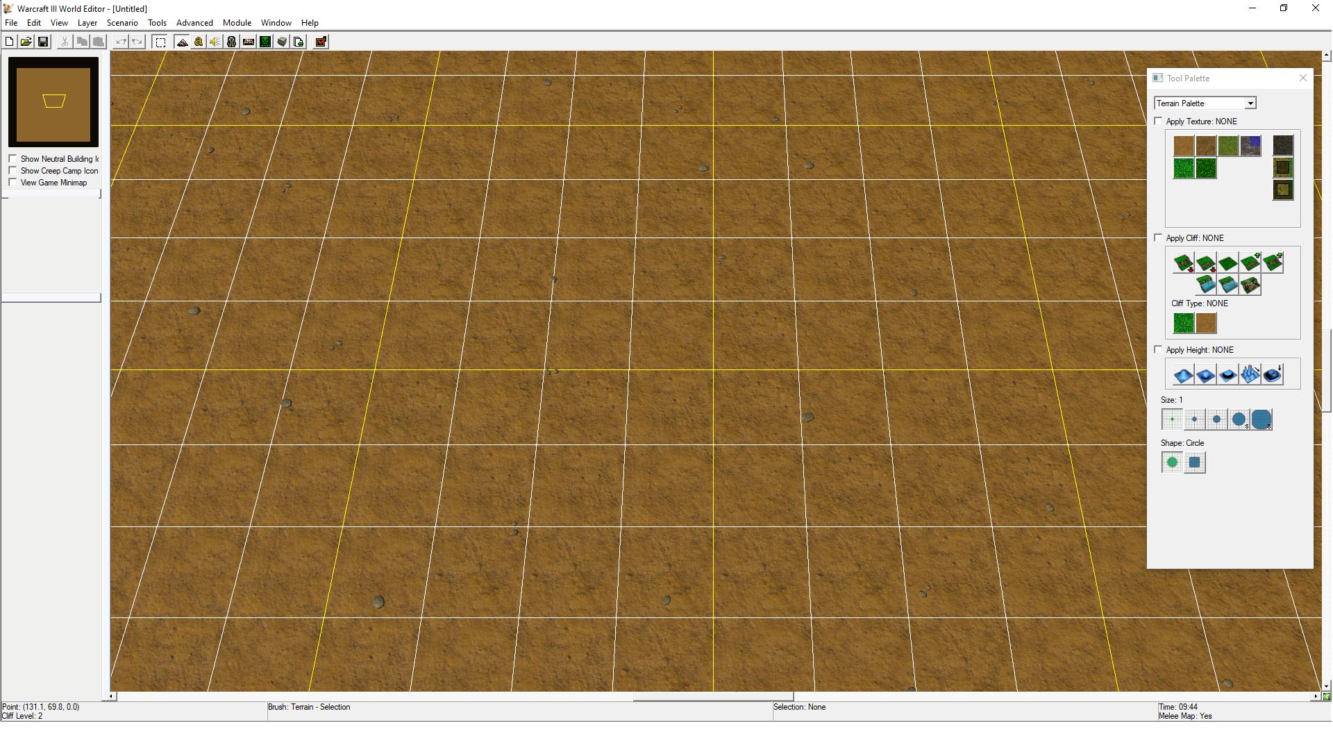1333x750 pixels.
Task: Select the Noise Terrain height tool
Action: pos(1250,374)
